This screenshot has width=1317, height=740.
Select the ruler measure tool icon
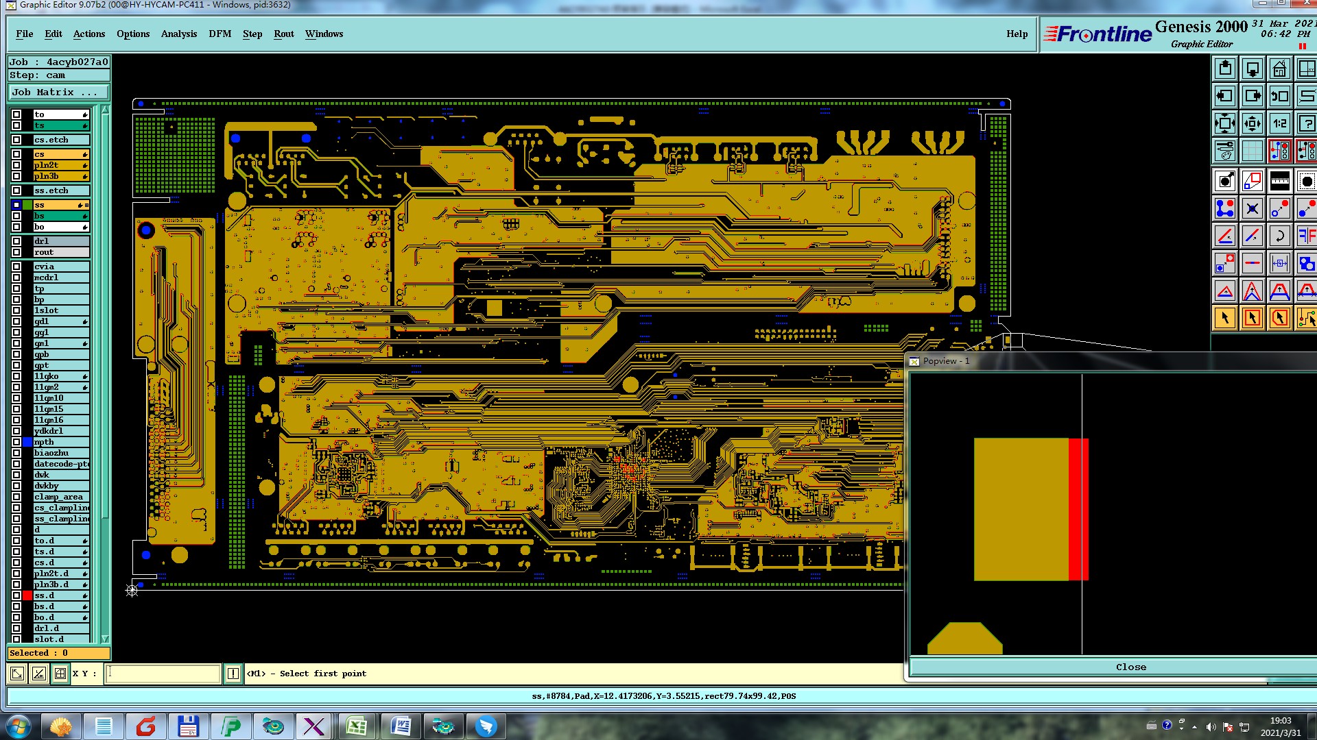pos(1279,181)
